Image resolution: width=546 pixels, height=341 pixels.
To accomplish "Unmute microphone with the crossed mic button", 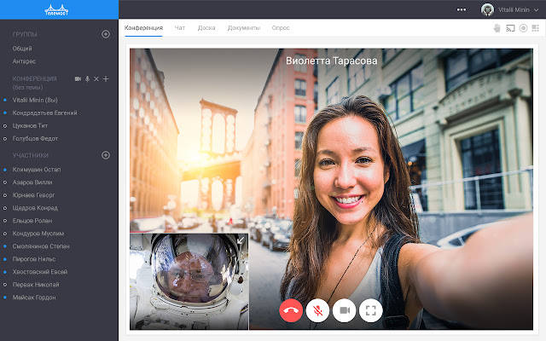I will (x=317, y=310).
